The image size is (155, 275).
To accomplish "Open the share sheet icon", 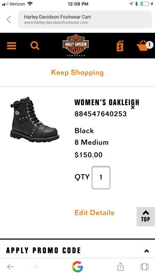I will [x=121, y=267].
